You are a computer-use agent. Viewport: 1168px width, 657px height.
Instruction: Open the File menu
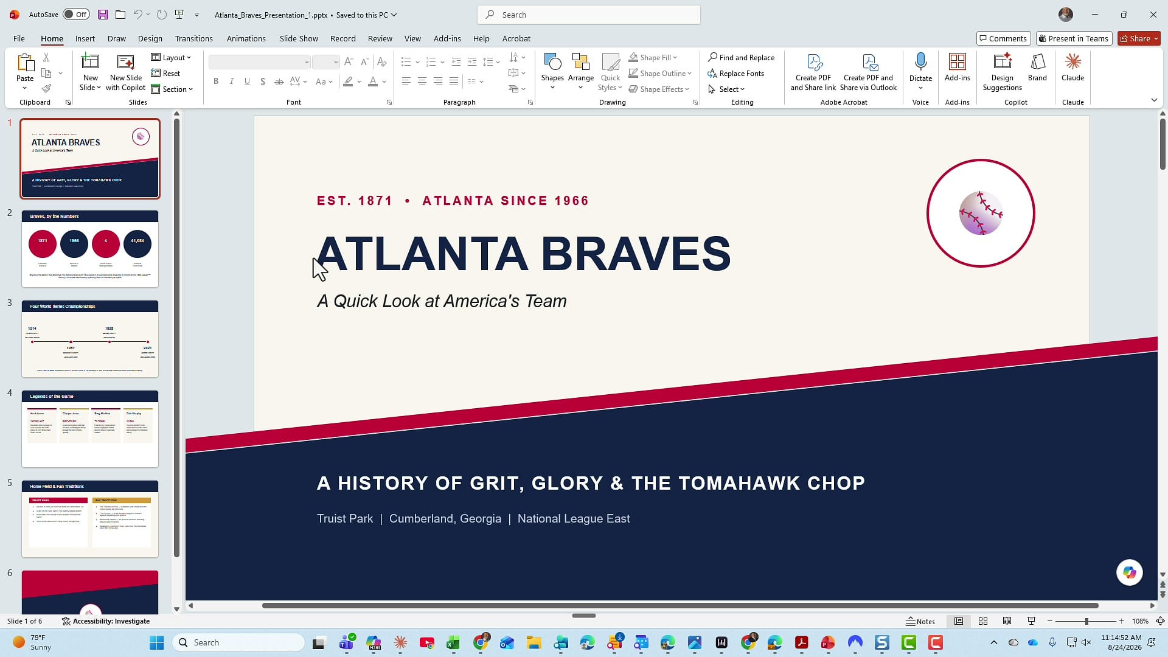tap(19, 38)
